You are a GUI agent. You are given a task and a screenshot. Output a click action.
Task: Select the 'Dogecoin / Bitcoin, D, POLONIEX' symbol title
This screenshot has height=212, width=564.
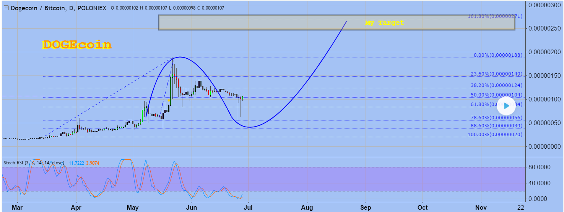59,8
